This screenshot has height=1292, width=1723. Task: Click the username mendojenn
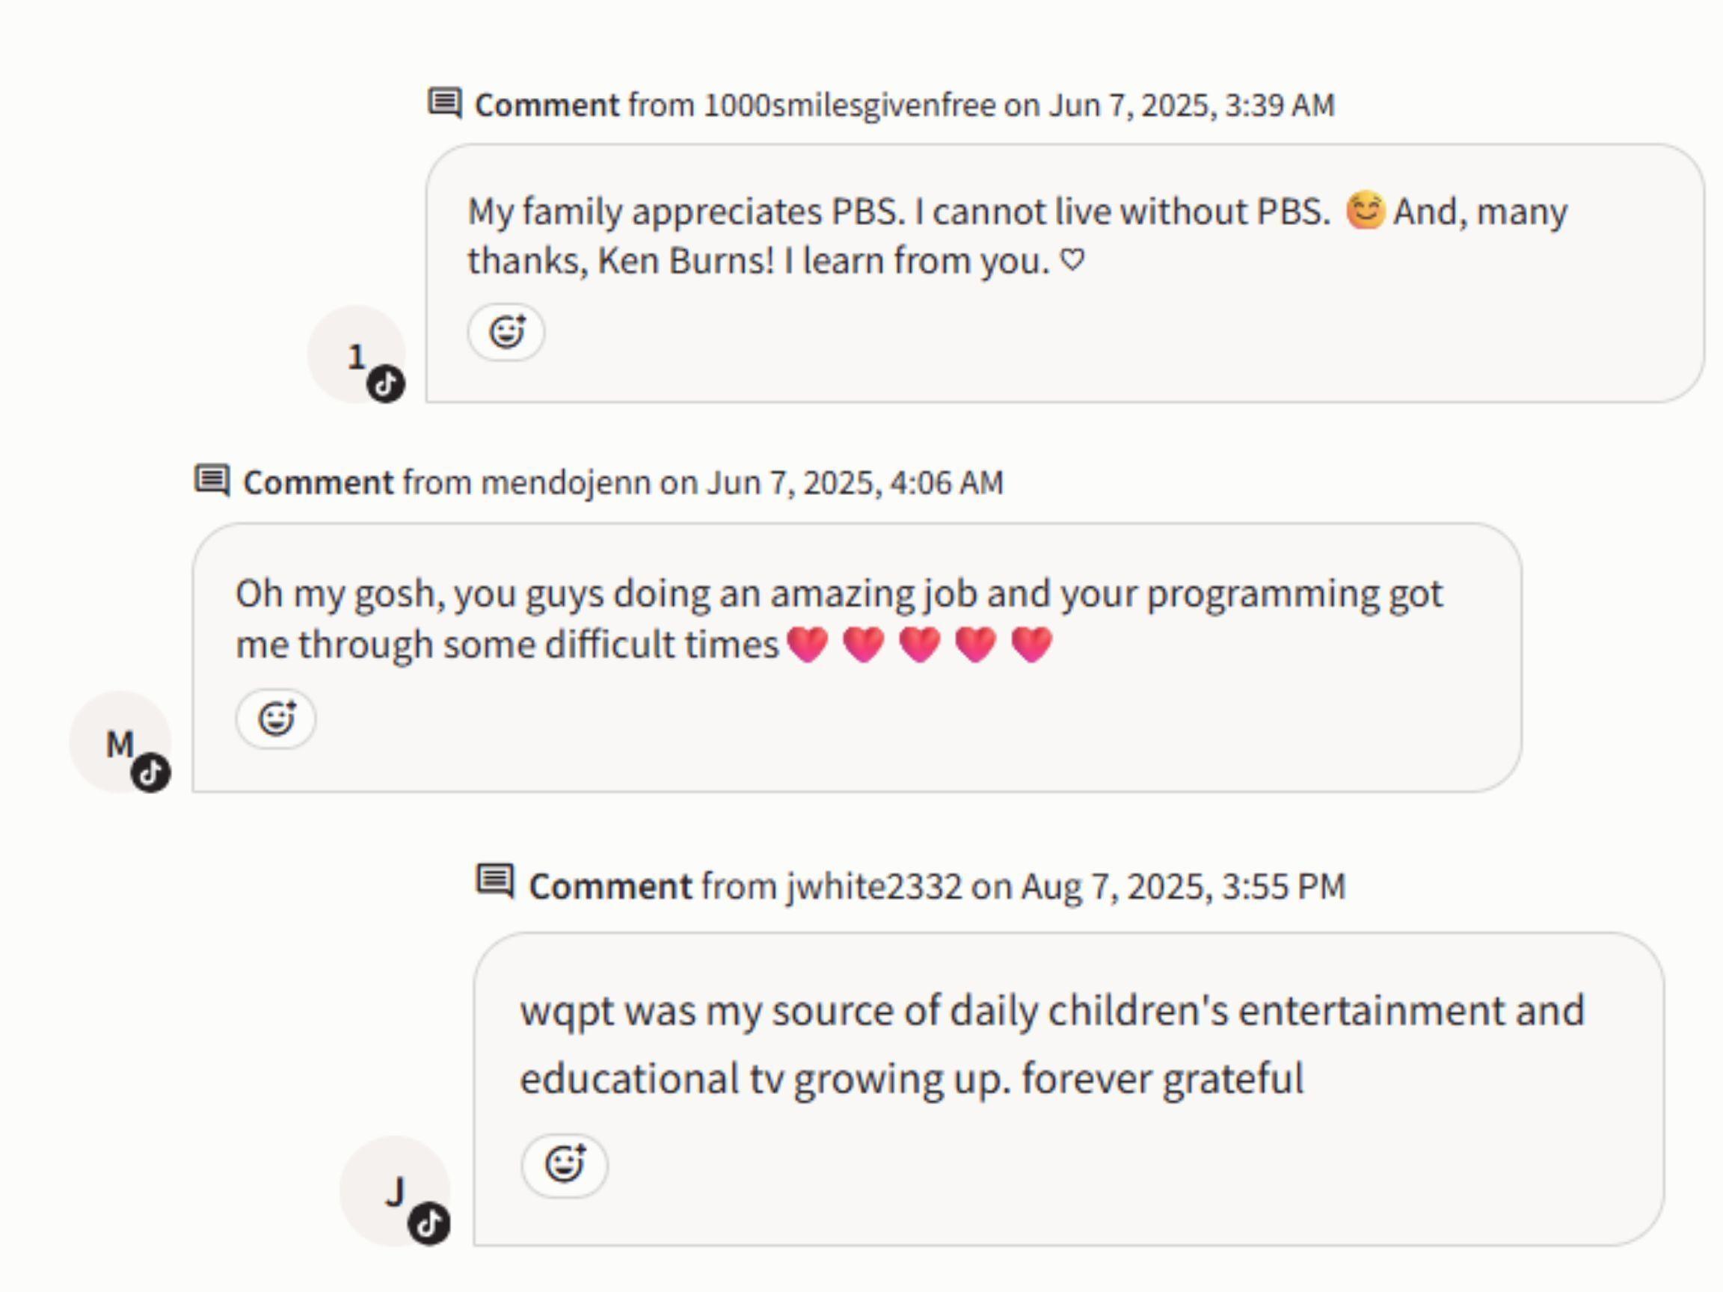(565, 483)
